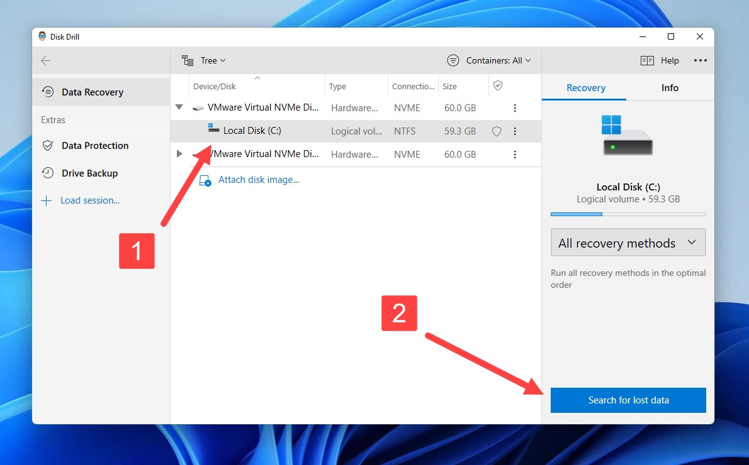Viewport: 749px width, 465px height.
Task: Click the NTFS connection cell
Action: click(405, 131)
